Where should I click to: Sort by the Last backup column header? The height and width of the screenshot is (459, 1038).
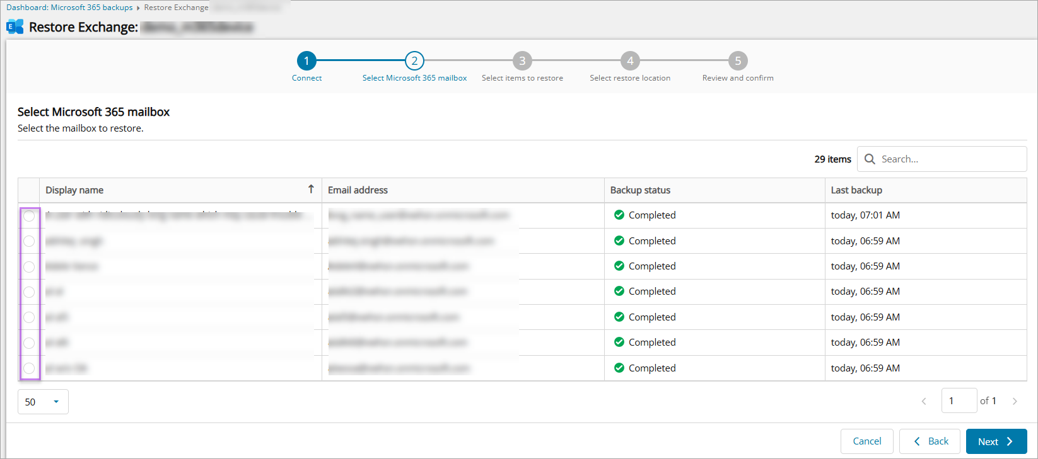click(x=856, y=190)
